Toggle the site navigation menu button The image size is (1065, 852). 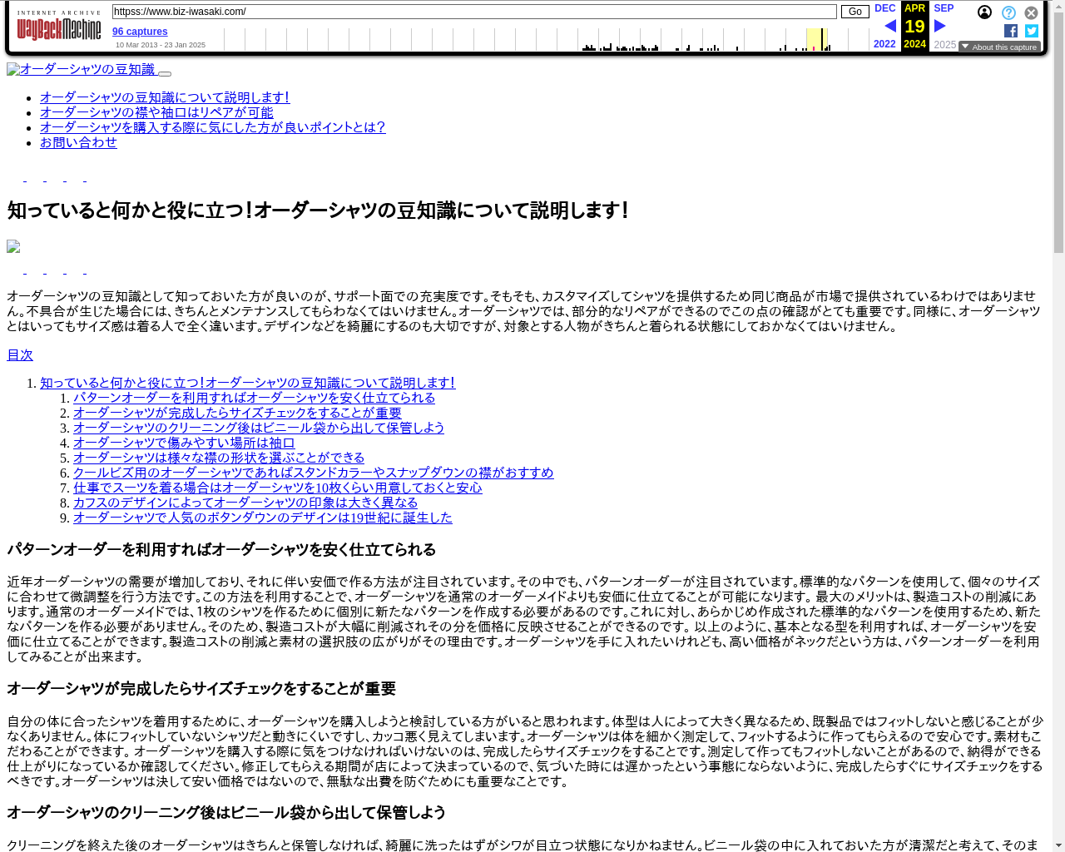point(165,73)
